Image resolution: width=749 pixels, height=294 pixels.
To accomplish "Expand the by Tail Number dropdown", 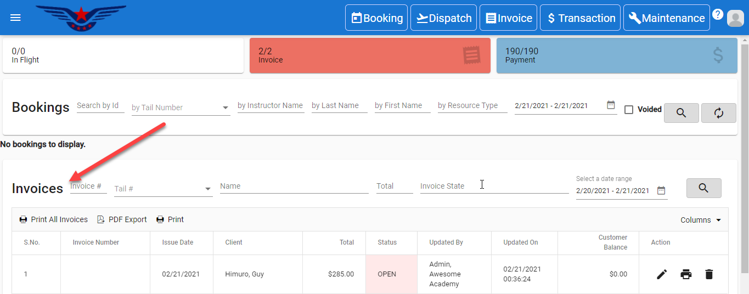I will (226, 108).
